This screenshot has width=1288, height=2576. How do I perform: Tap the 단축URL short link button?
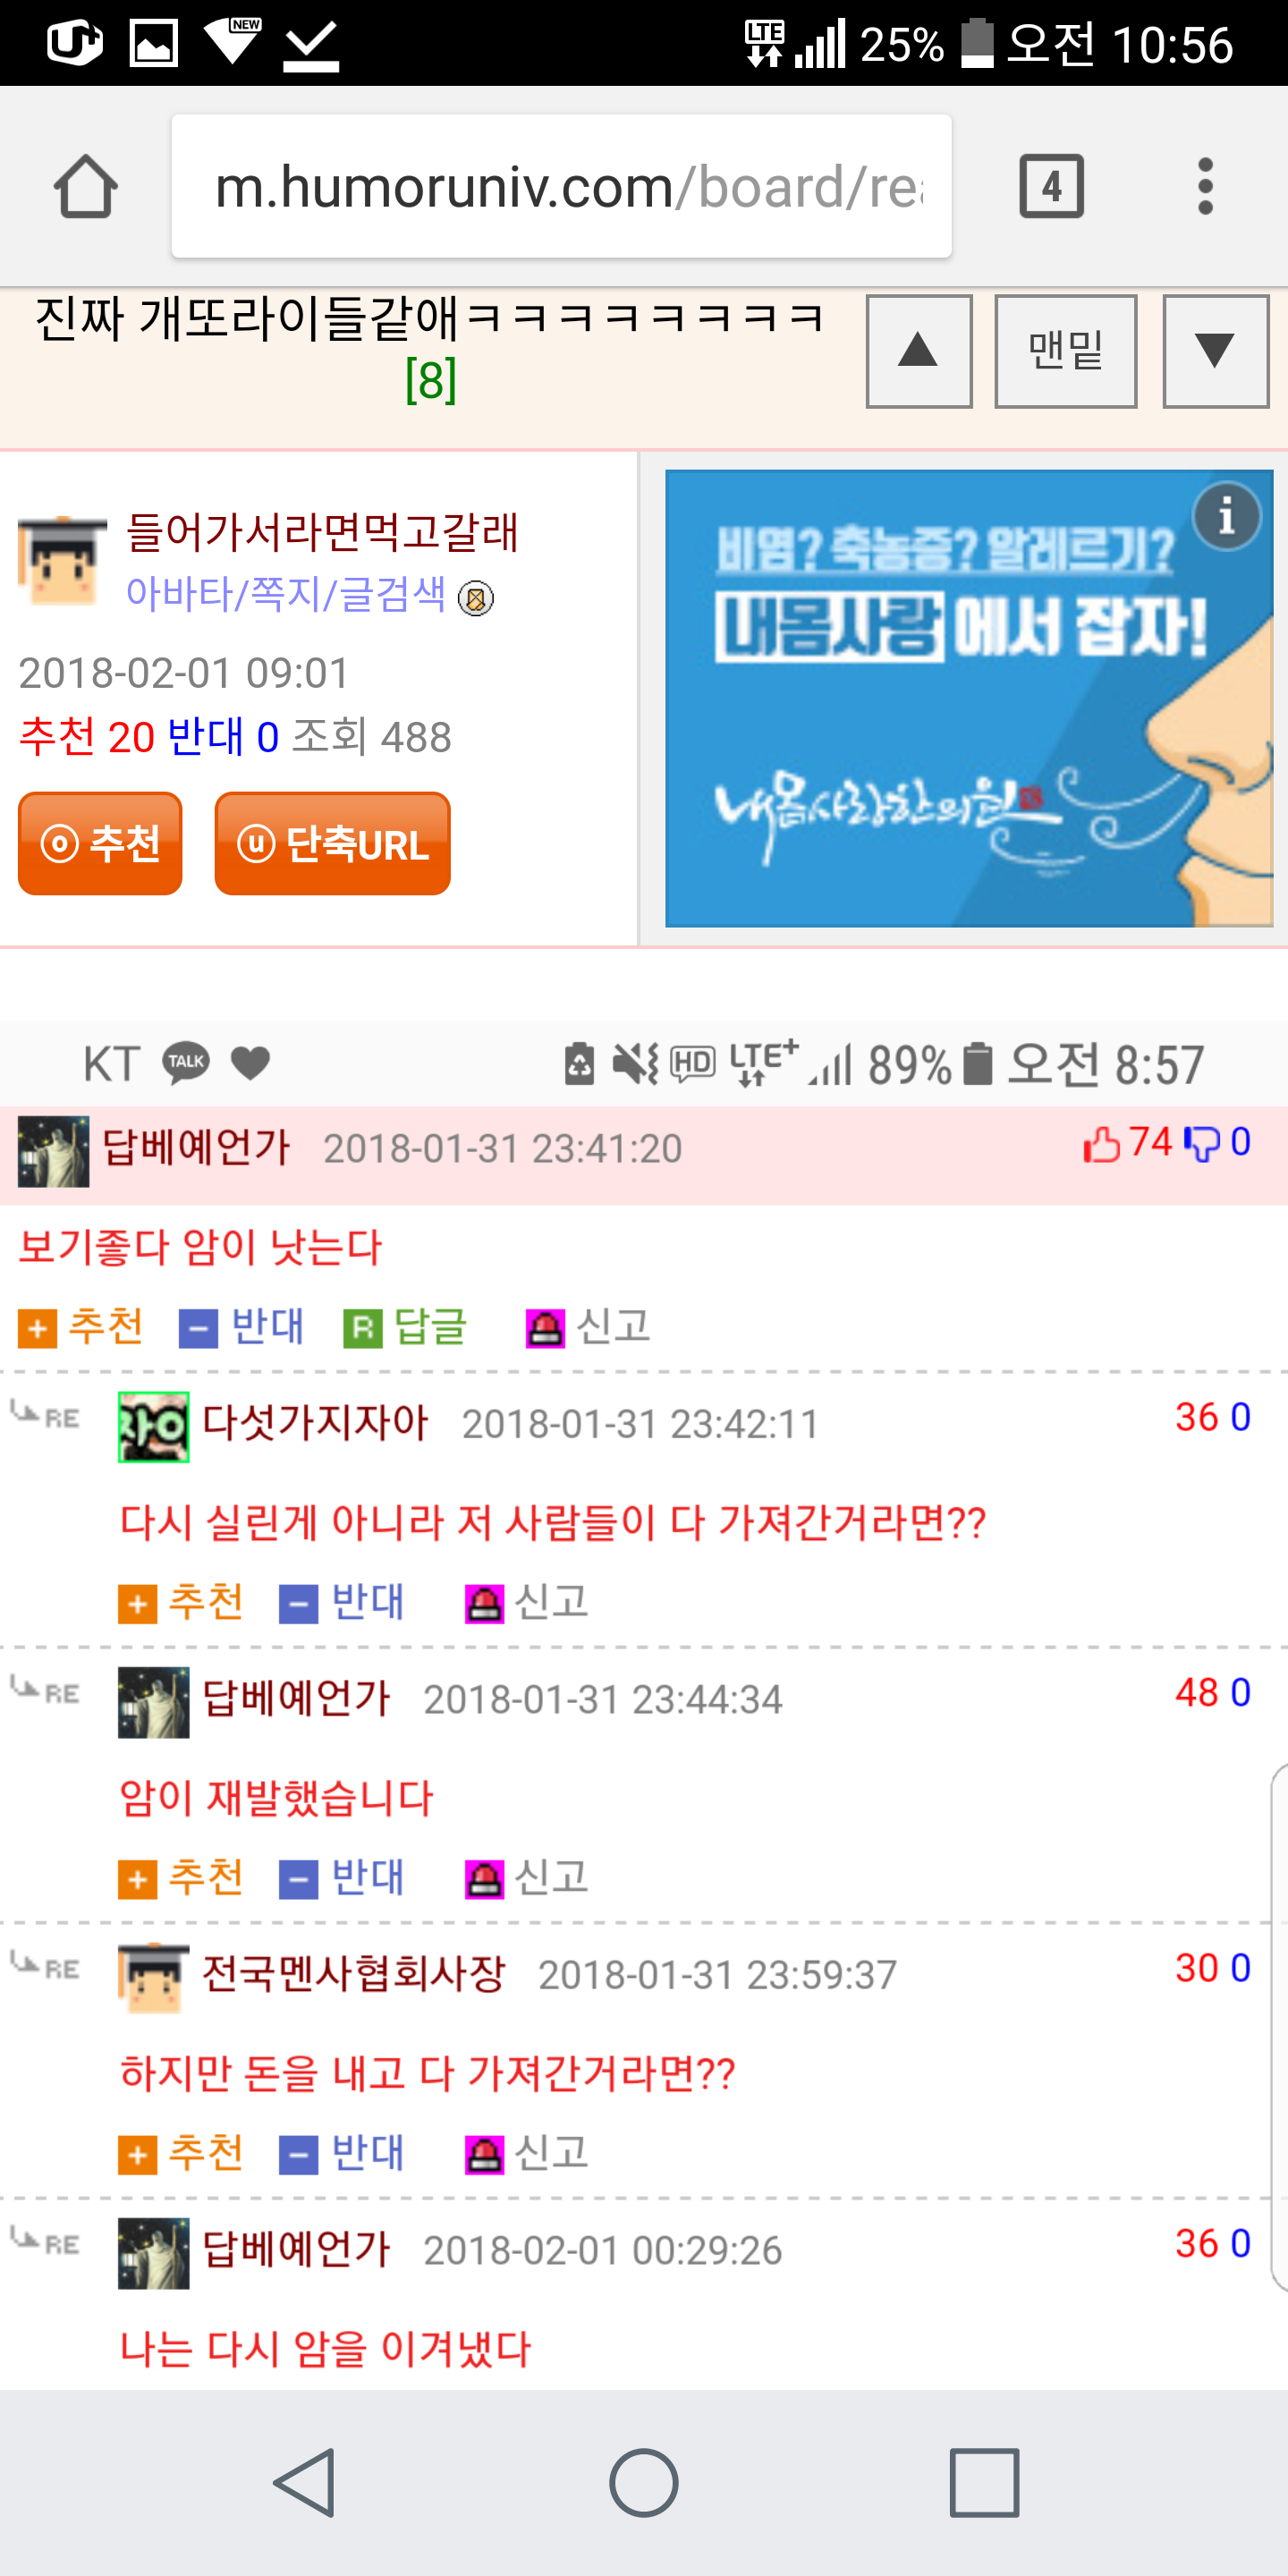tap(332, 843)
